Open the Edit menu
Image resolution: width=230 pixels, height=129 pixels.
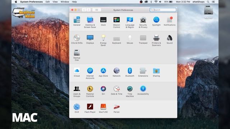pos(47,2)
